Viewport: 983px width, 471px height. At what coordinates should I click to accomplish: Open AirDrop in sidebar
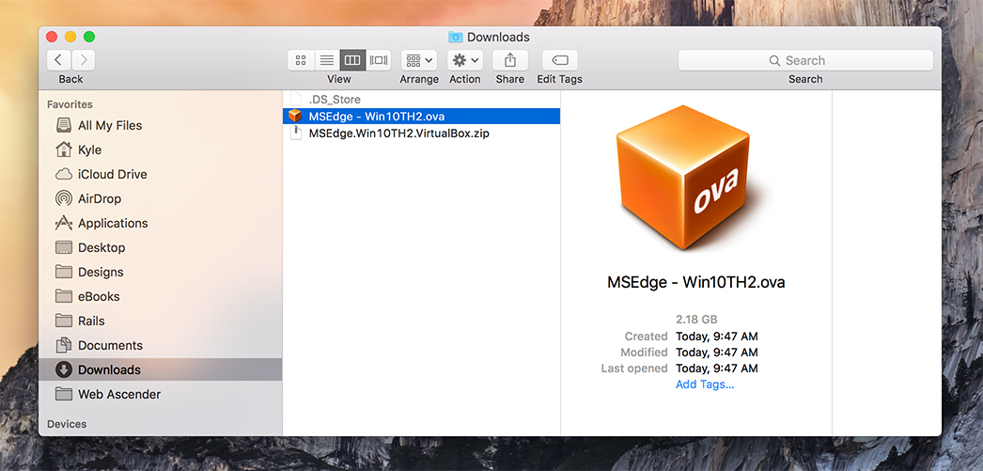pos(163,198)
